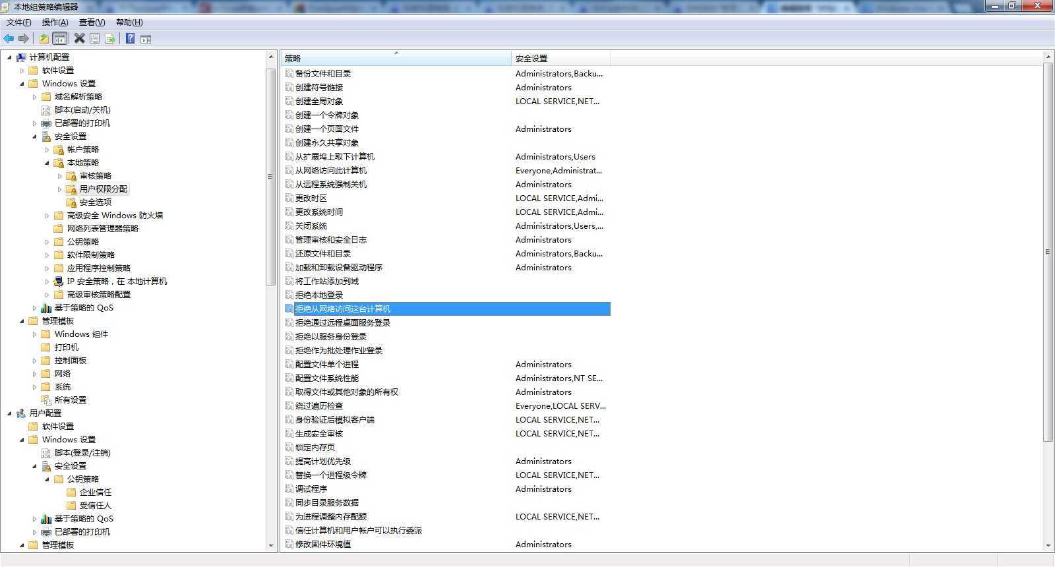Click the 计算机配置 computer icon in tree
This screenshot has width=1055, height=567.
pos(21,57)
